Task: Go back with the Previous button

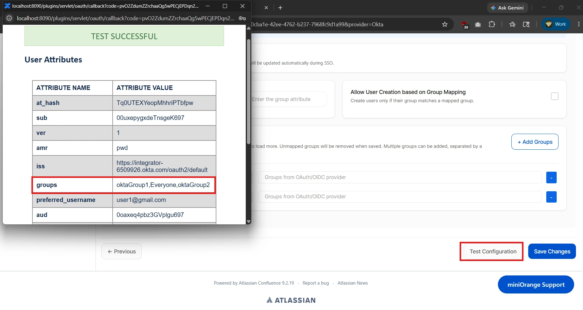Action: [121, 251]
